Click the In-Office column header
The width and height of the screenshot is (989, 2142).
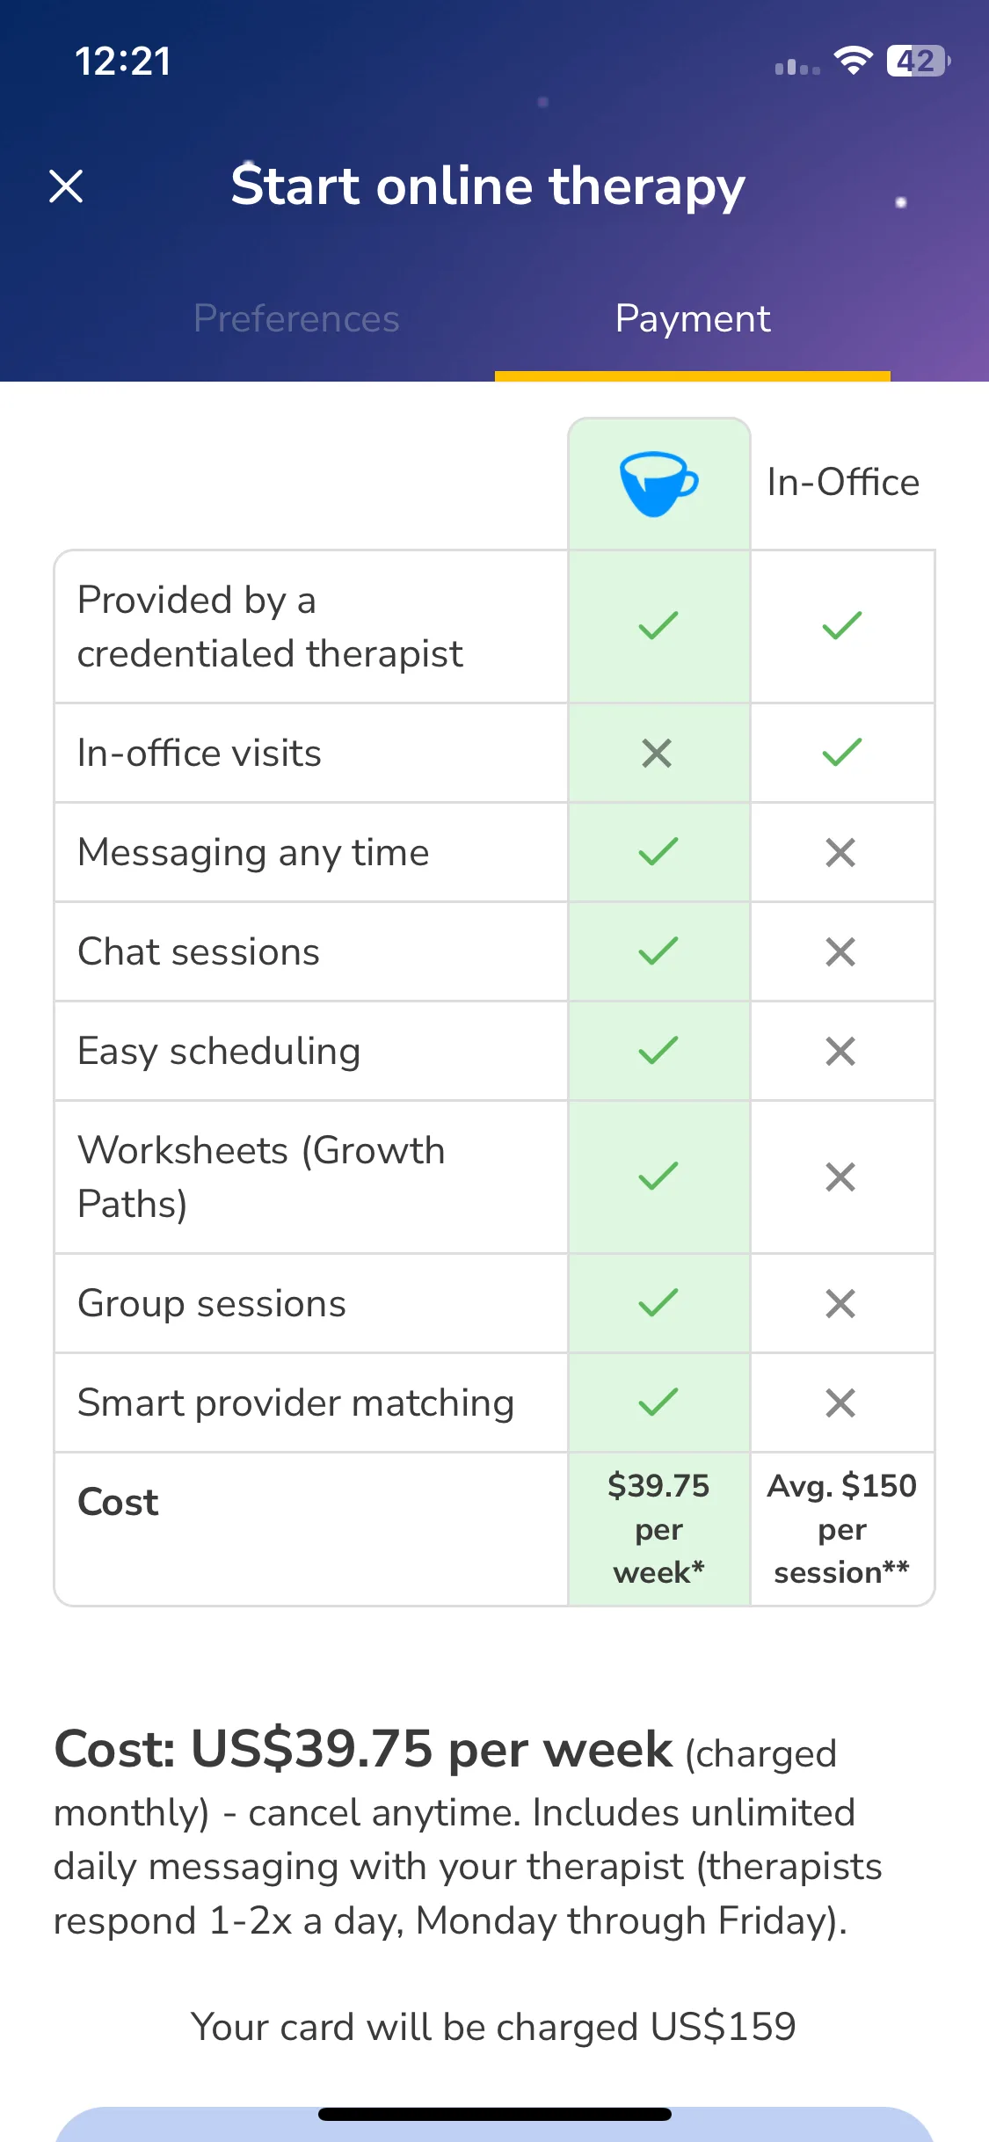coord(843,482)
